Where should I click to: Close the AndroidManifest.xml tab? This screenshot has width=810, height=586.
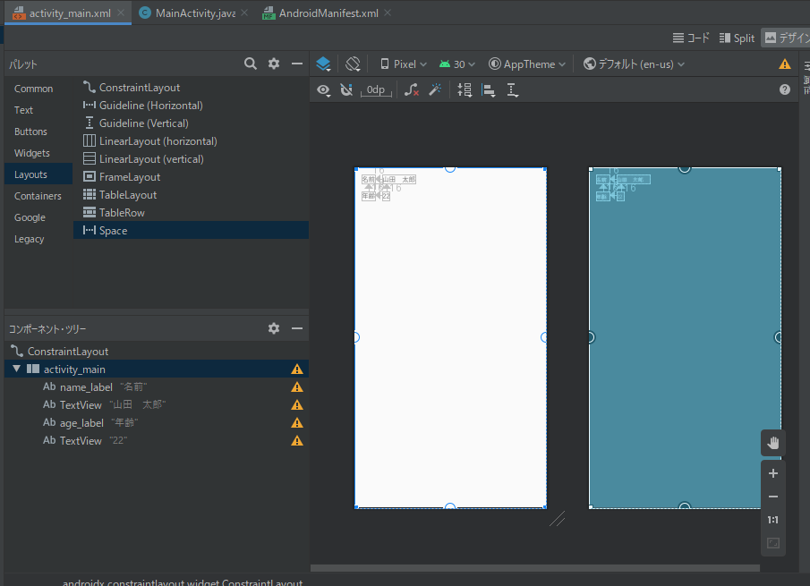[x=388, y=13]
